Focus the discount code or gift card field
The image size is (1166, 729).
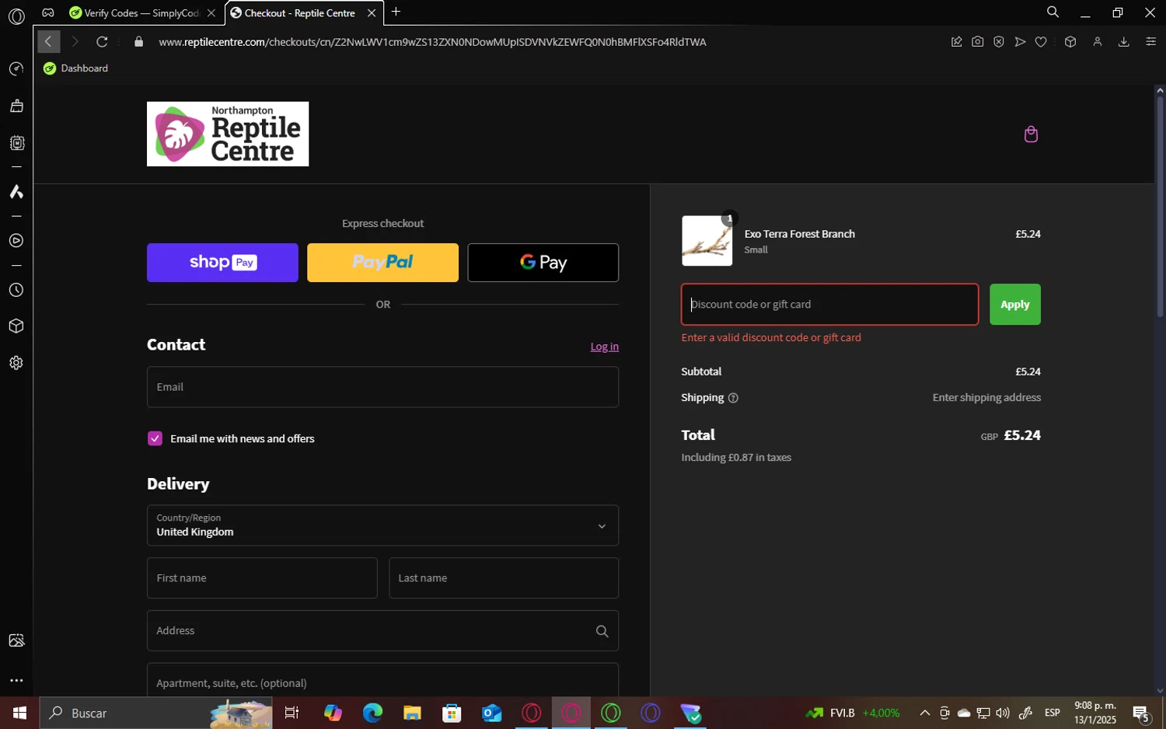coord(829,305)
